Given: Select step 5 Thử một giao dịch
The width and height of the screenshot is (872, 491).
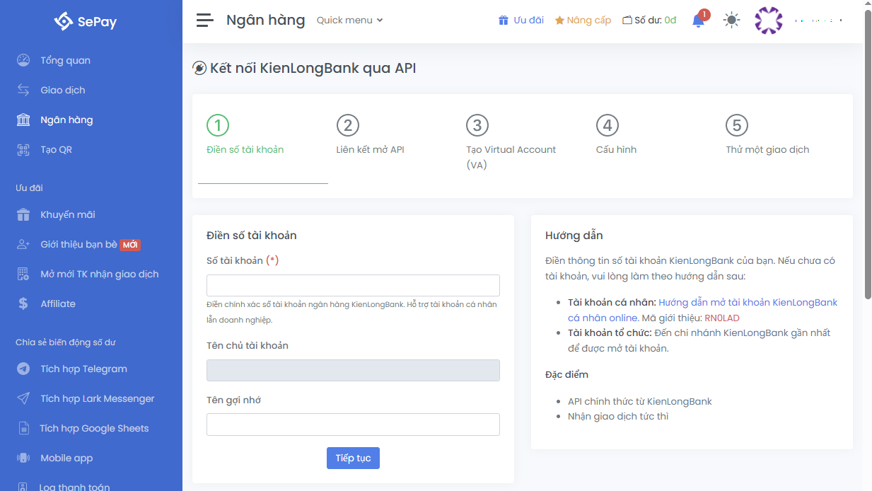Looking at the screenshot, I should click(x=767, y=136).
